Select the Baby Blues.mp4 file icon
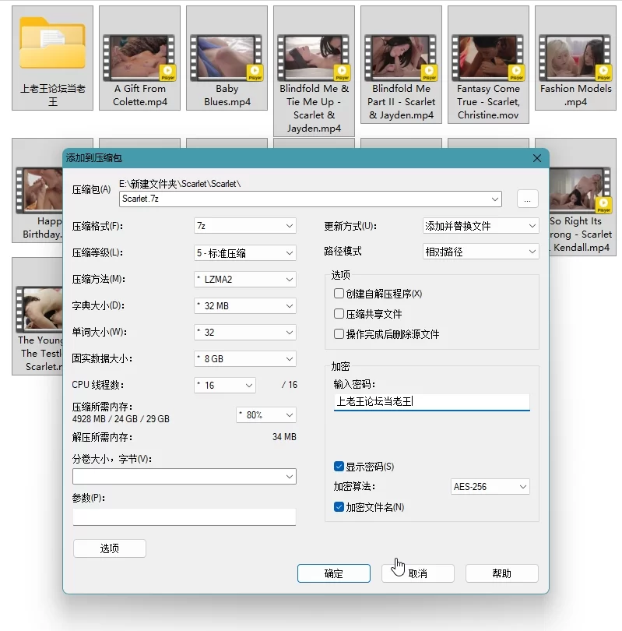 coord(227,58)
